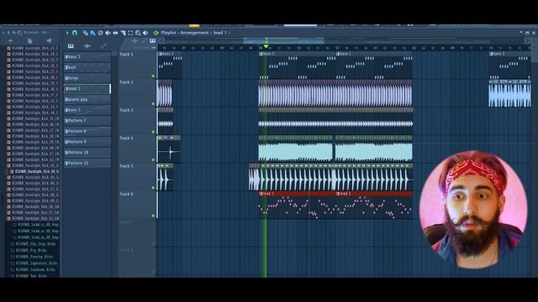Click the share arrow icon in browser
Screen dimensions: 538x302
tap(49, 41)
